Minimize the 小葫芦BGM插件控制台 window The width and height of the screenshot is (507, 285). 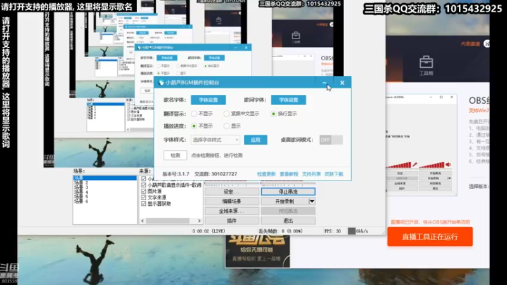pyautogui.click(x=324, y=83)
